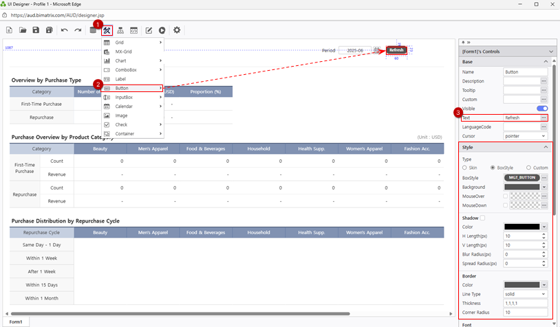Select the Skin type radio button
560x327 pixels.
465,168
